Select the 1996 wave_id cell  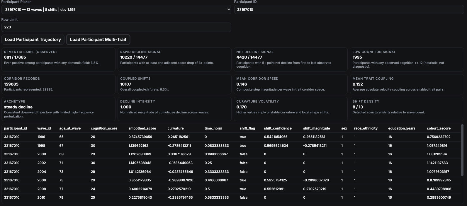pos(41,137)
